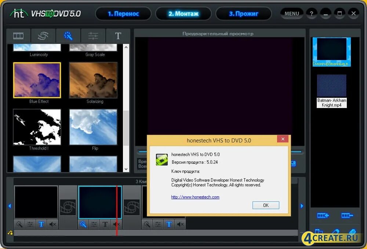Choose the Threshold I effect

(37, 127)
